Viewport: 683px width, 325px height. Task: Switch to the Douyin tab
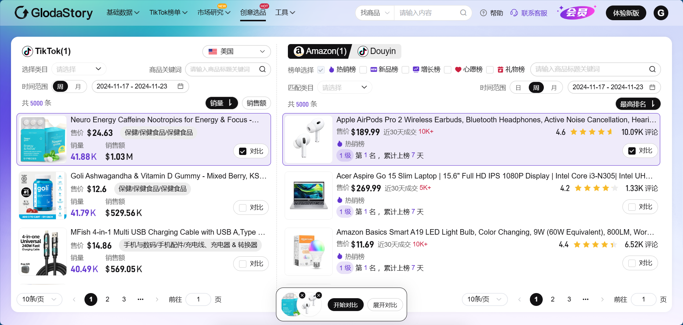point(377,51)
